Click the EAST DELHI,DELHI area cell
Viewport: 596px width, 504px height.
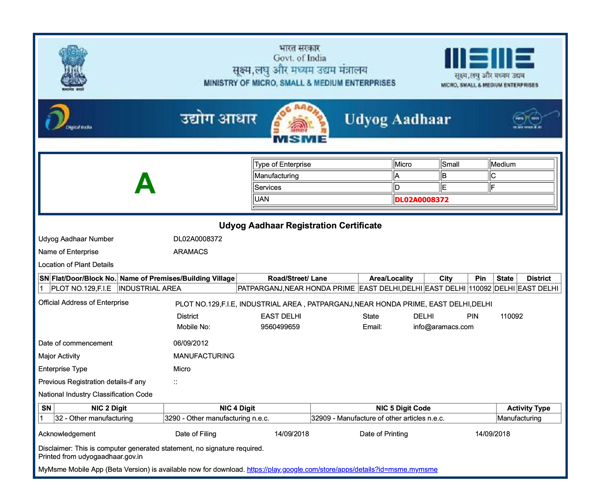391,288
